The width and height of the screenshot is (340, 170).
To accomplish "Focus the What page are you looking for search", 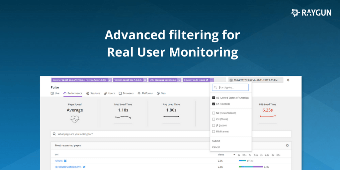I will click(171, 134).
